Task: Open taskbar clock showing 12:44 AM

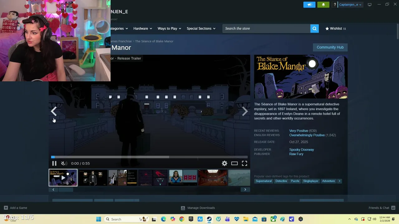Action: pyautogui.click(x=385, y=219)
